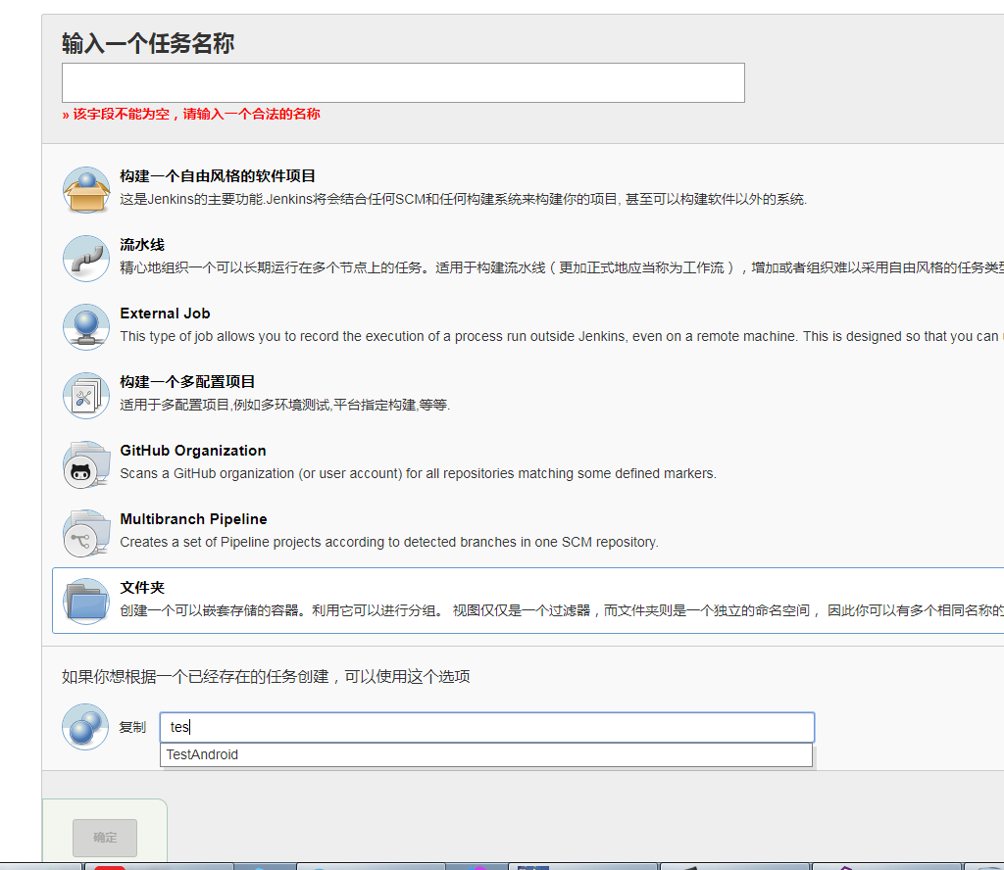This screenshot has width=1004, height=870.
Task: Click the copy-from field containing 'tes'
Action: 486,727
